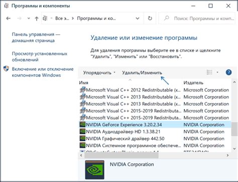Click 'NVIDIA Corporation' text in details pane
Image resolution: width=238 pixels, height=182 pixels.
(x=132, y=164)
